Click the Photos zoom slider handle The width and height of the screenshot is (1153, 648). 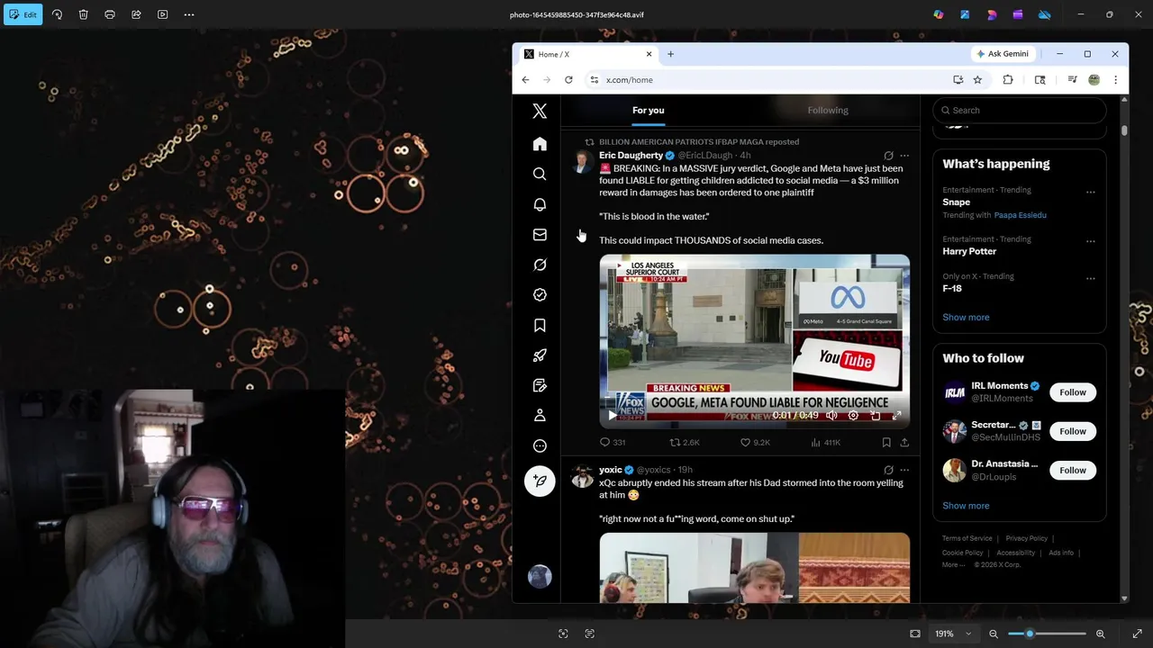(1030, 634)
